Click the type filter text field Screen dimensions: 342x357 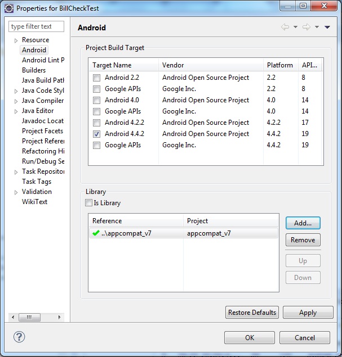37,26
